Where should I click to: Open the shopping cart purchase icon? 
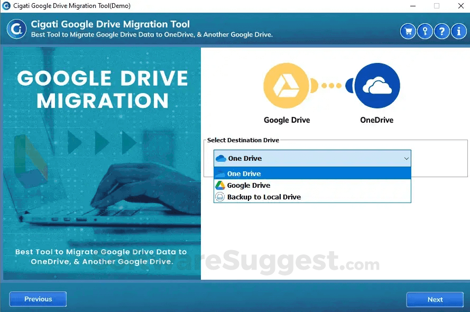point(408,31)
